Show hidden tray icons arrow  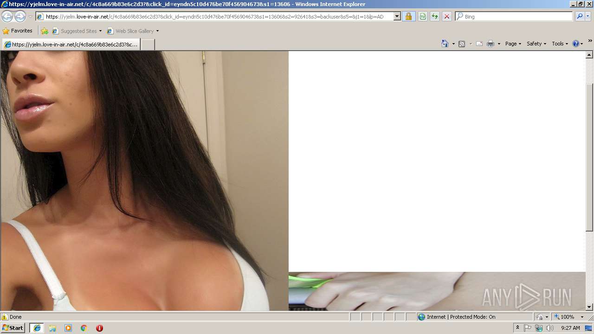[x=517, y=328]
